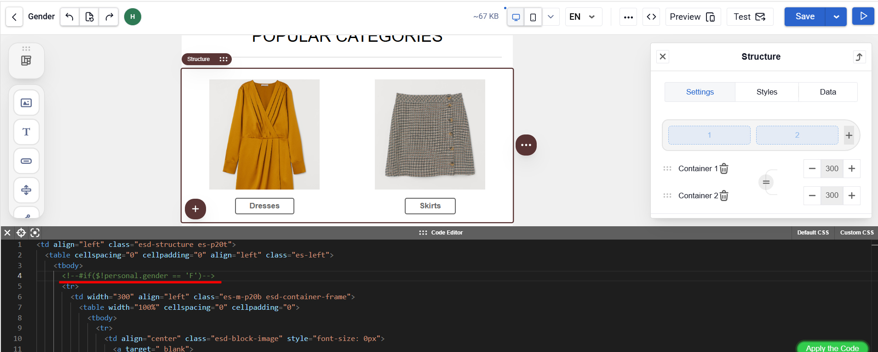The width and height of the screenshot is (878, 352).
Task: Click the Apply the Code button
Action: [832, 348]
